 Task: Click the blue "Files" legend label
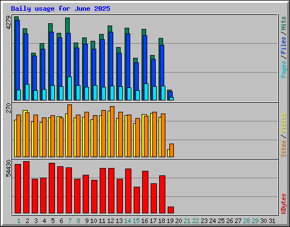coord(284,45)
